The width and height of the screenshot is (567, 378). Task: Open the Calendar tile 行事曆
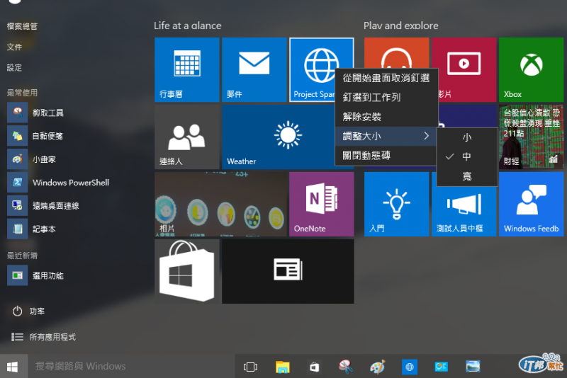(186, 69)
